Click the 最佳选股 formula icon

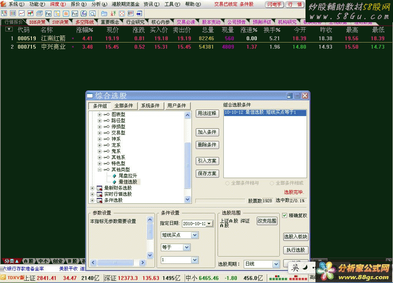pyautogui.click(x=114, y=182)
